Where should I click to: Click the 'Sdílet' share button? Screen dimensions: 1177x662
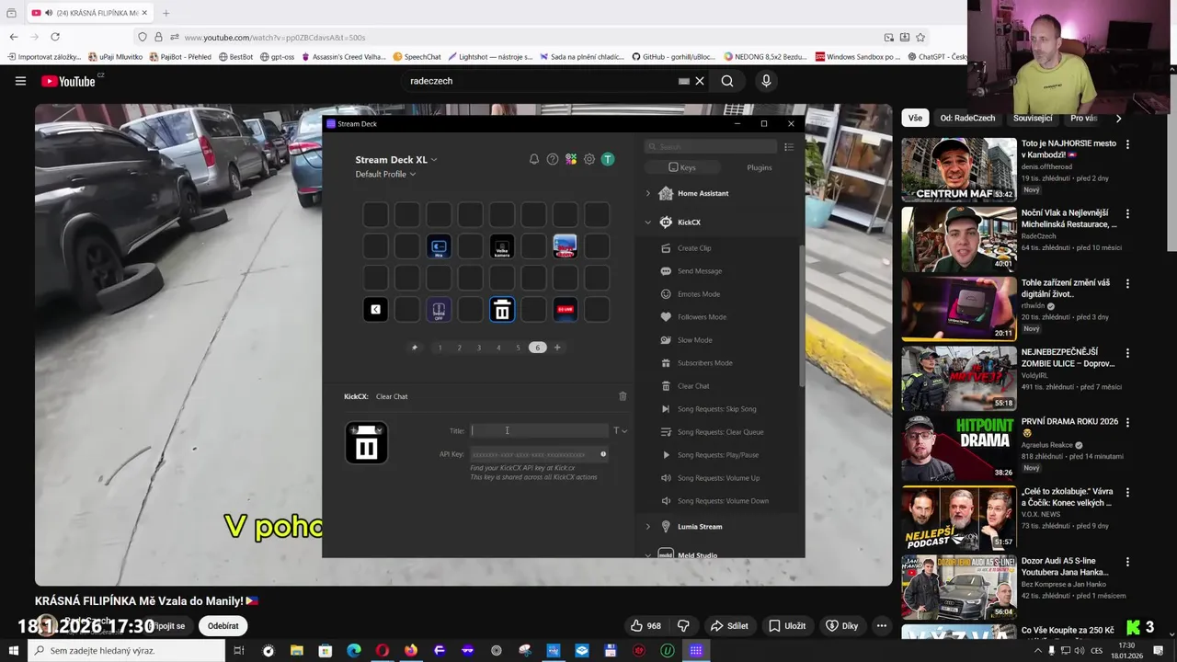click(729, 626)
